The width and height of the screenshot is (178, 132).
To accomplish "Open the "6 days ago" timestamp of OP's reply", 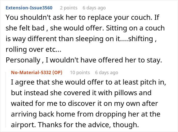I will pos(107,72).
